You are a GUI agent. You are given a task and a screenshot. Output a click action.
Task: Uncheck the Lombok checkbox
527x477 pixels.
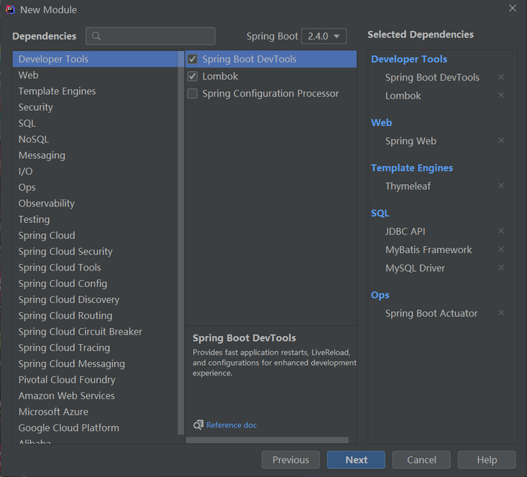(192, 76)
